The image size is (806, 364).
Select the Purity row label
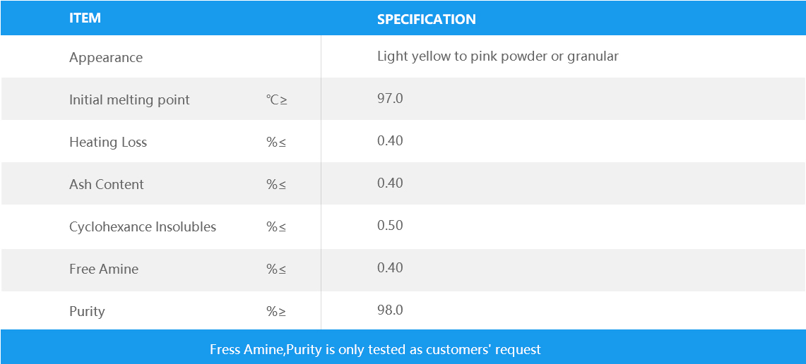(87, 311)
